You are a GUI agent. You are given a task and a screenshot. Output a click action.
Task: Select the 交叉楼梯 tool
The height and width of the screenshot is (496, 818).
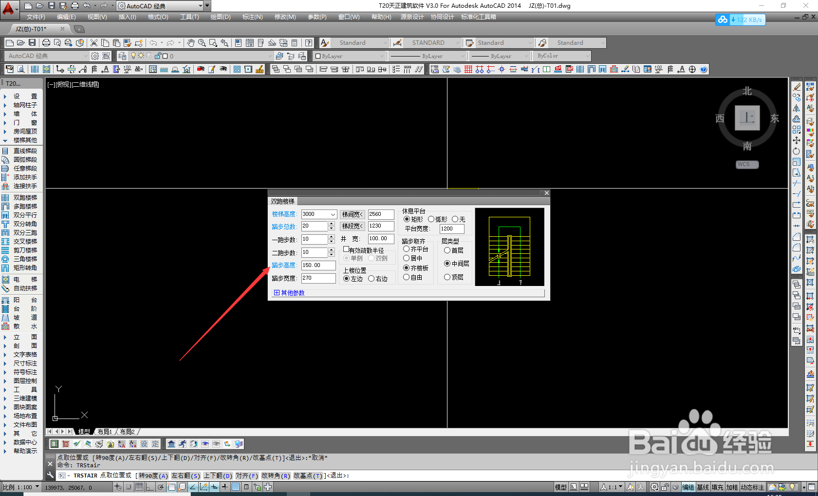[20, 242]
